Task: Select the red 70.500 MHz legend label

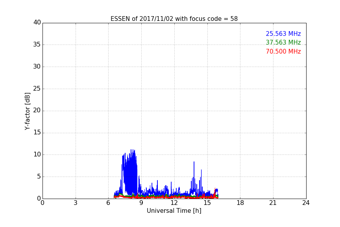Action: [283, 52]
